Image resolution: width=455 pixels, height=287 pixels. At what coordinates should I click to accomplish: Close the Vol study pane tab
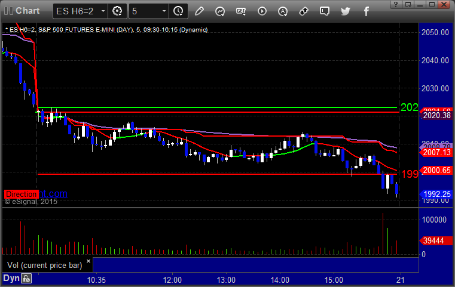(x=88, y=261)
